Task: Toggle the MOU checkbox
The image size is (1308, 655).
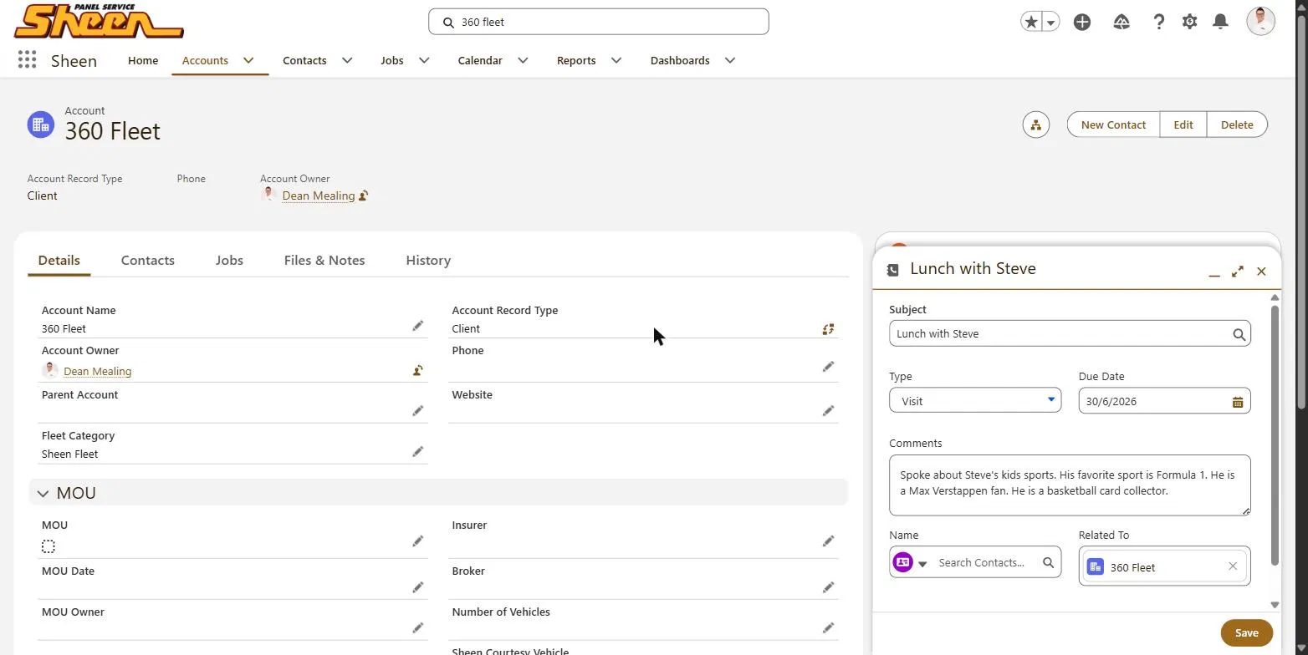Action: point(49,546)
